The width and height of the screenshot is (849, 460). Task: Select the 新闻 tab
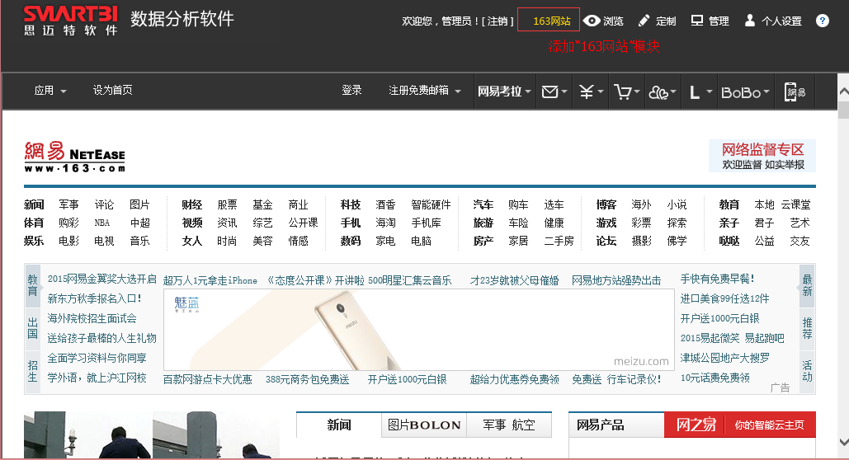click(x=339, y=425)
